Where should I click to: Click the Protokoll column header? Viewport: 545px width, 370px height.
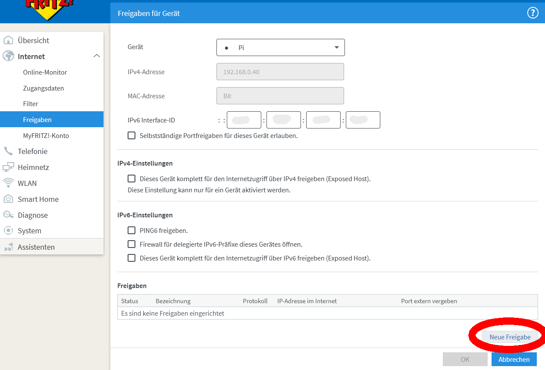[255, 301]
